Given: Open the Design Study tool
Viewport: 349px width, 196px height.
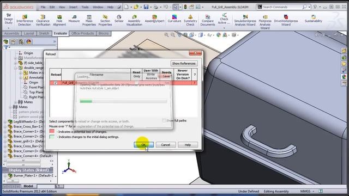Looking at the screenshot, I should click(9, 20).
